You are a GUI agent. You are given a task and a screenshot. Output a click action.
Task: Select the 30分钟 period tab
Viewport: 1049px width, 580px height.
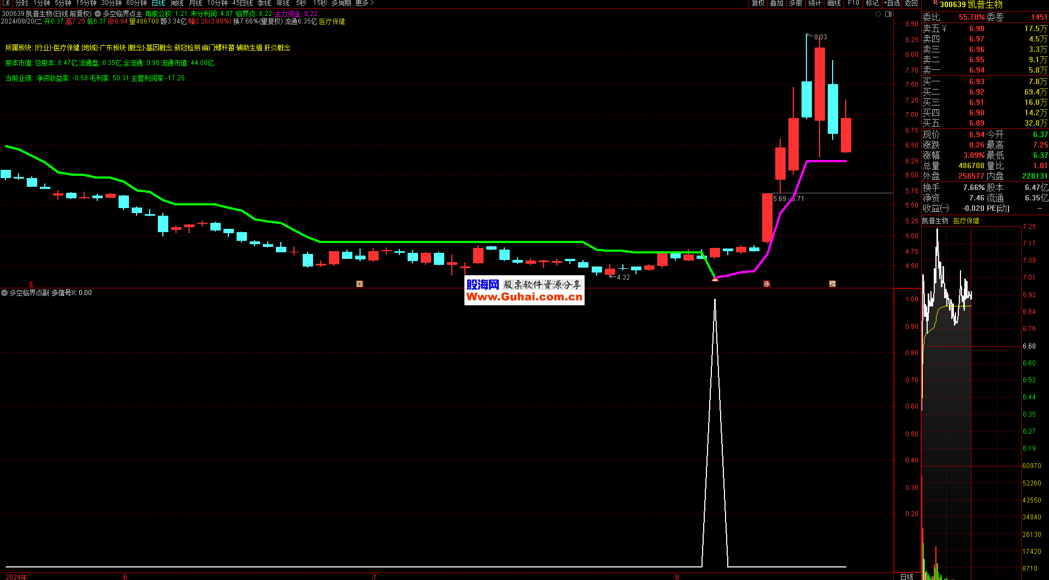[x=111, y=3]
